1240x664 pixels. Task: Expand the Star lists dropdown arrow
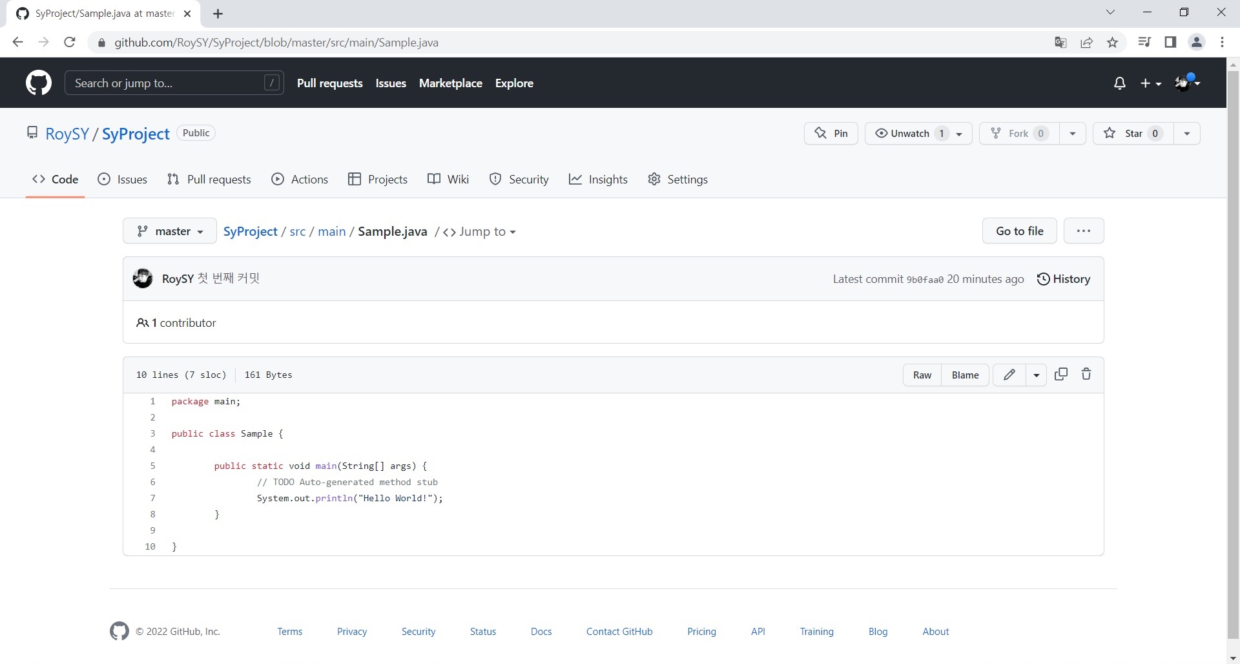1187,133
